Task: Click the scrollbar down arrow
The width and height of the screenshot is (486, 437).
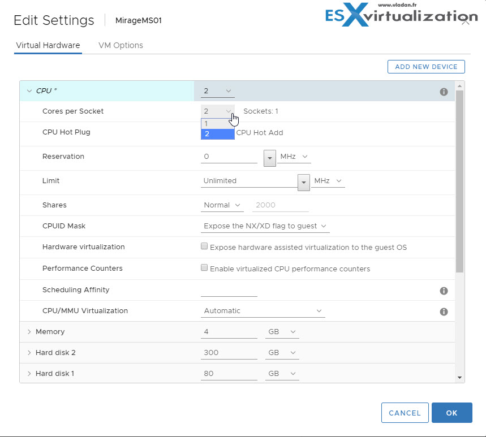Action: coord(459,378)
